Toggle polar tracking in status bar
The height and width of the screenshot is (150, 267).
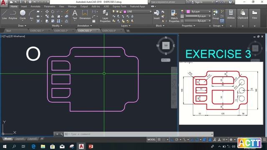click(x=176, y=140)
